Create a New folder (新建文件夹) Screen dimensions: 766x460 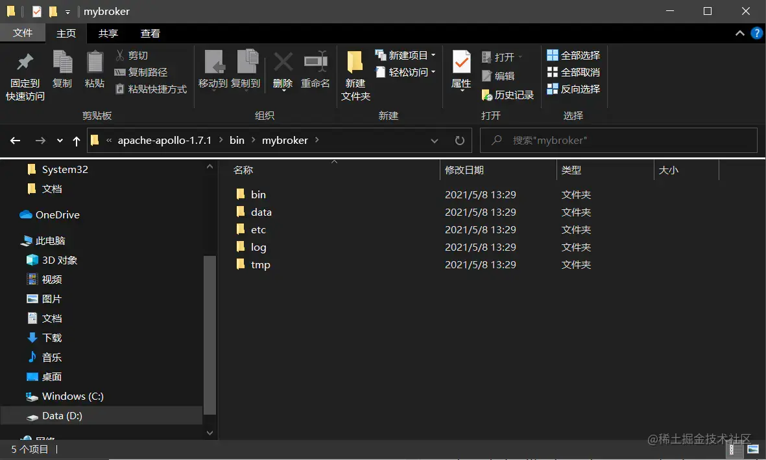coord(355,76)
